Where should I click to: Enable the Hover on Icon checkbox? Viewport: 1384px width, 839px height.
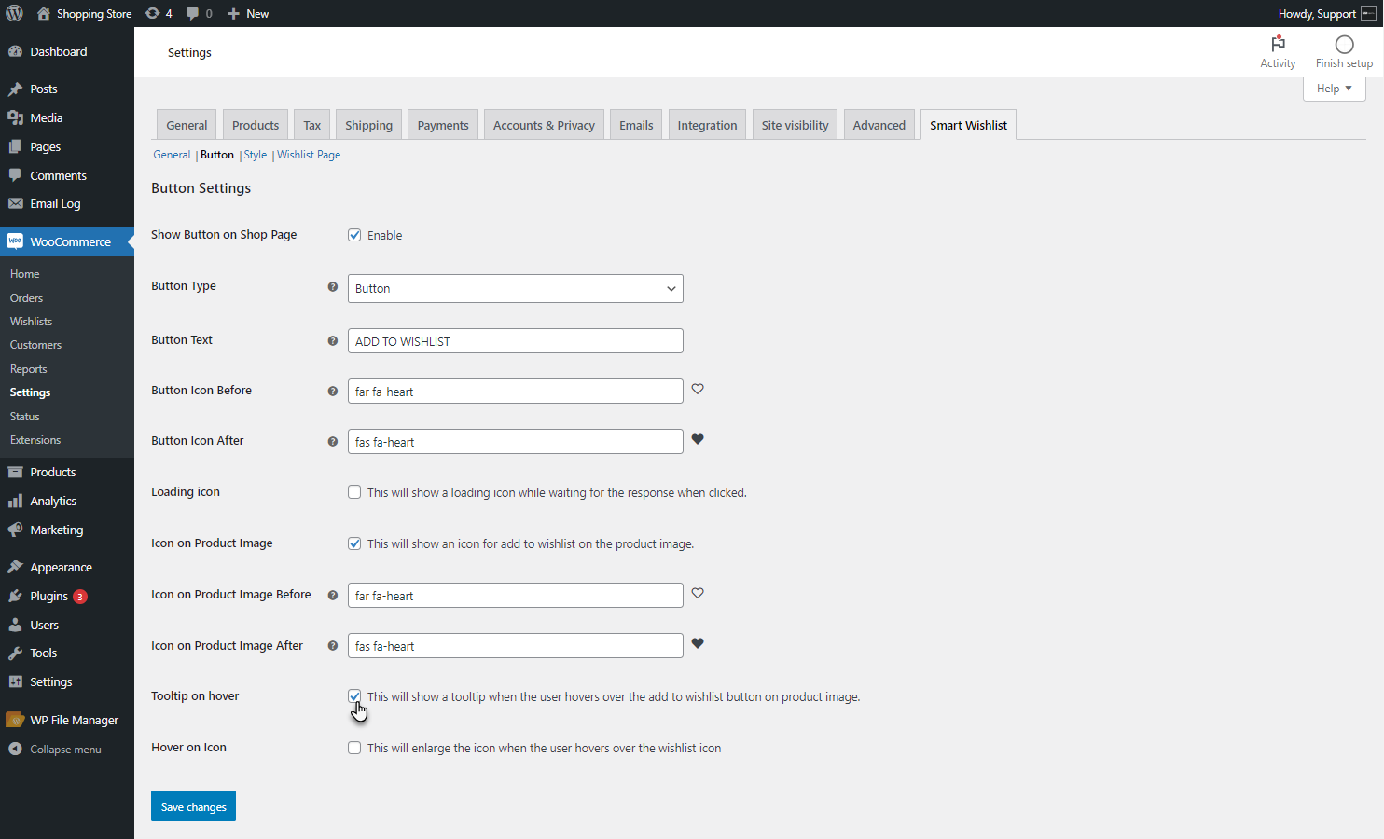[x=354, y=748]
